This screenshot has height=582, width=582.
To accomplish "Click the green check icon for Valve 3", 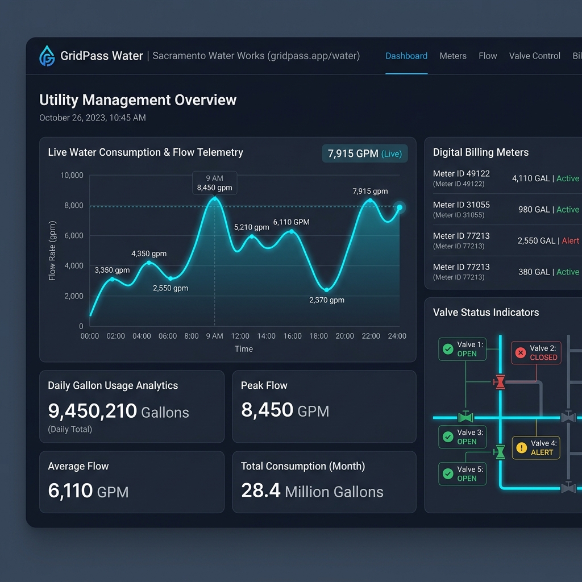I will click(x=448, y=437).
